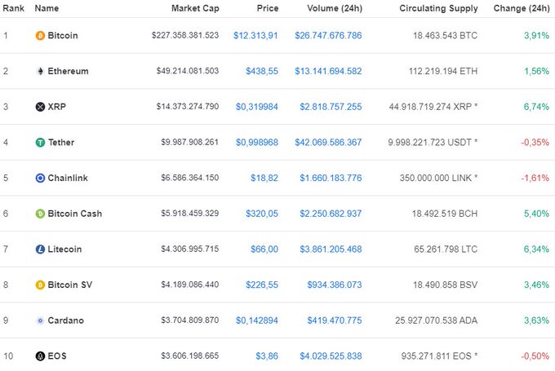Select Litecoin change value 6,34%
555x371 pixels.
536,250
